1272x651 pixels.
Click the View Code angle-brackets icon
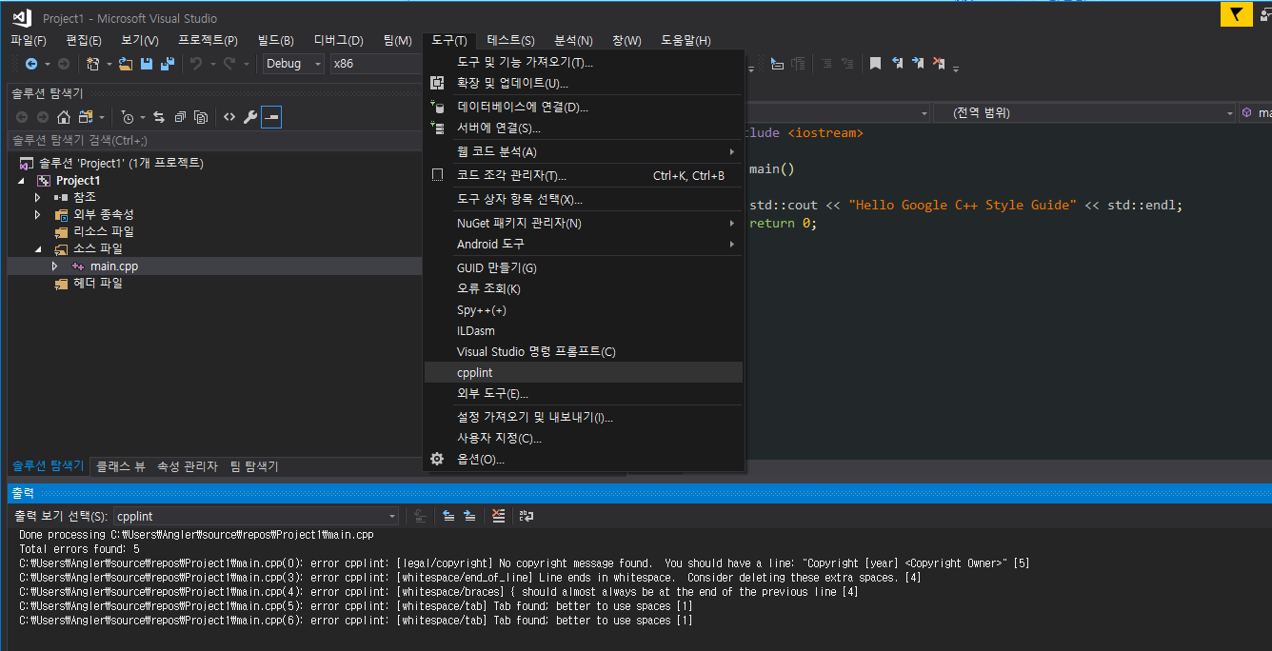point(229,117)
